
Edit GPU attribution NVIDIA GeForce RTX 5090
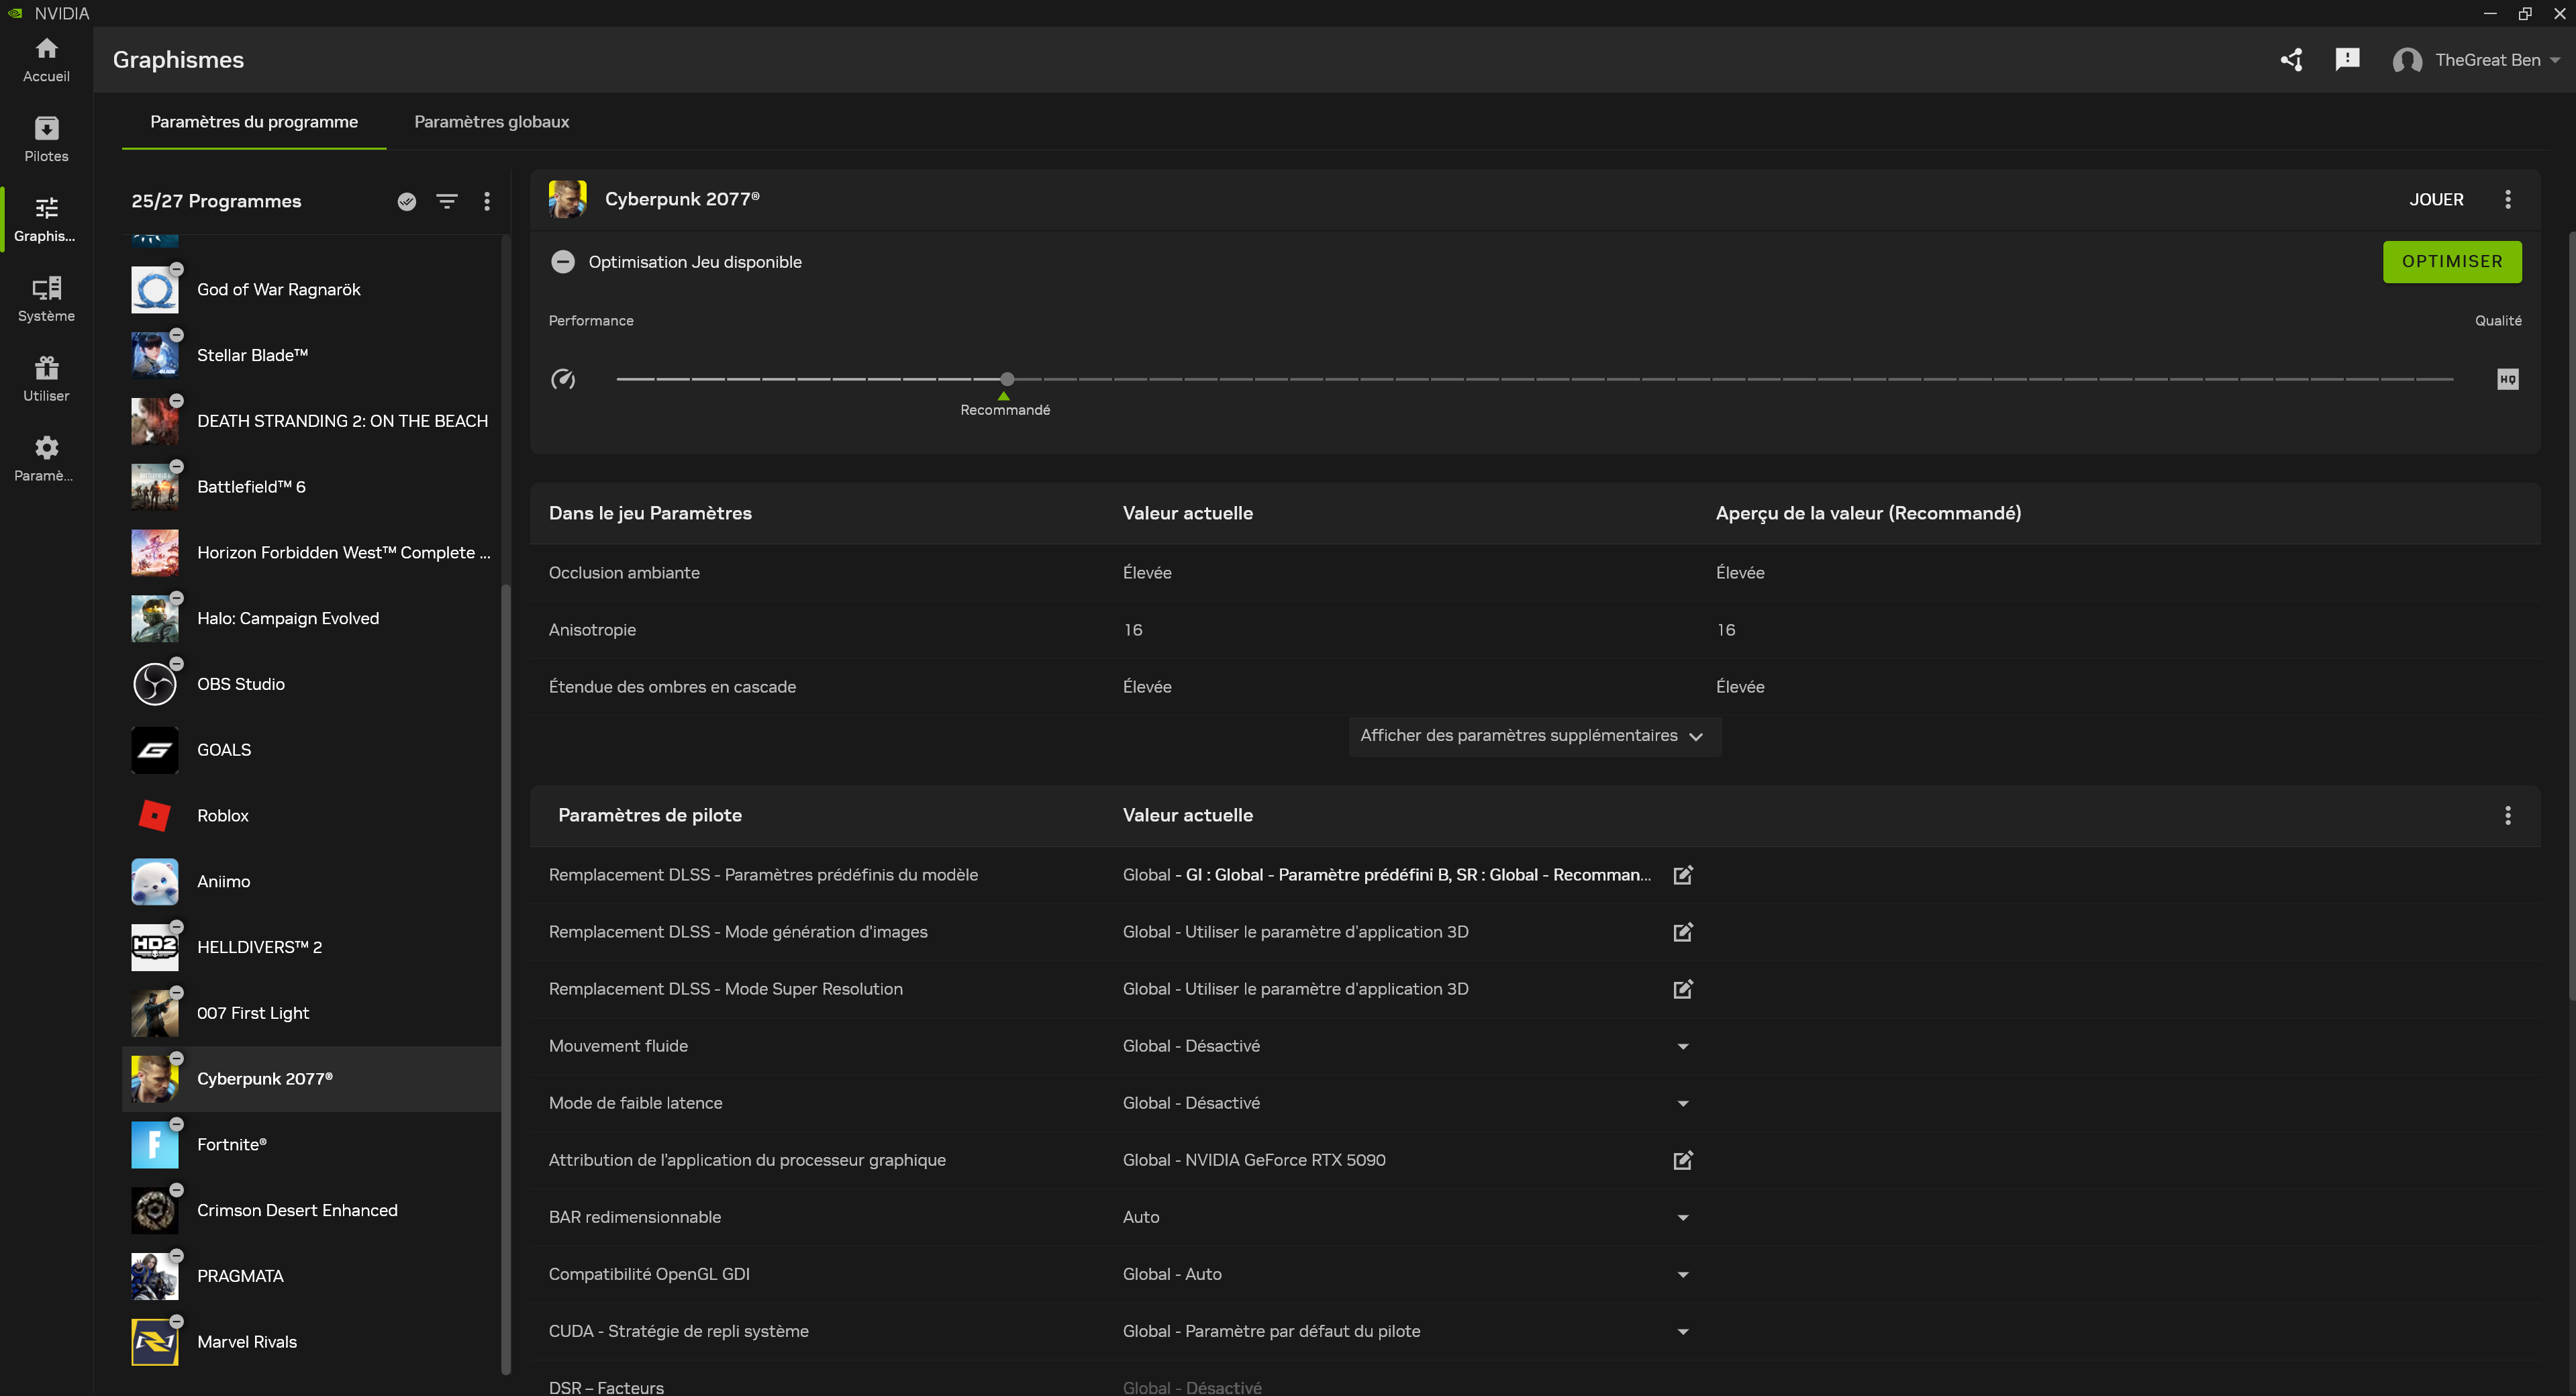[x=1683, y=1160]
